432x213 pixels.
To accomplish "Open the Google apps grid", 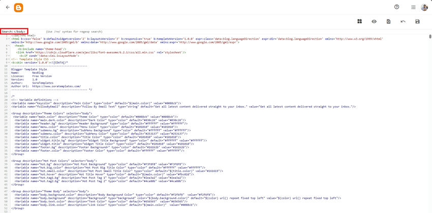I will click(413, 8).
